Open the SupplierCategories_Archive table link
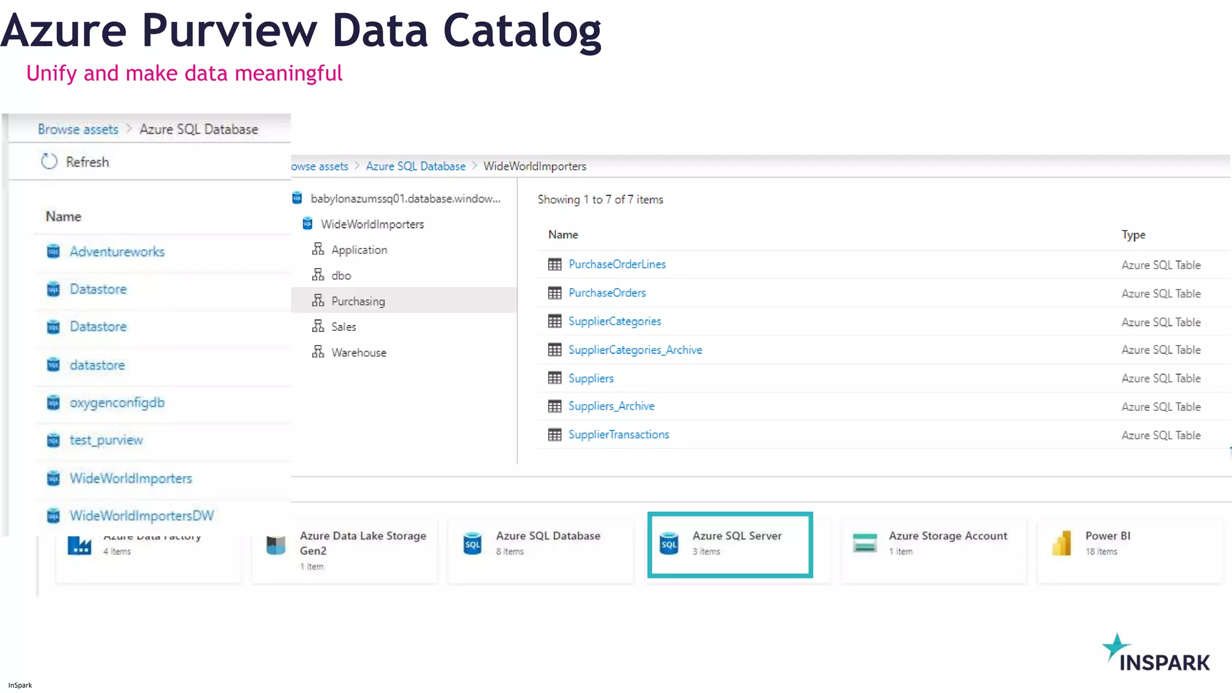 click(x=635, y=350)
